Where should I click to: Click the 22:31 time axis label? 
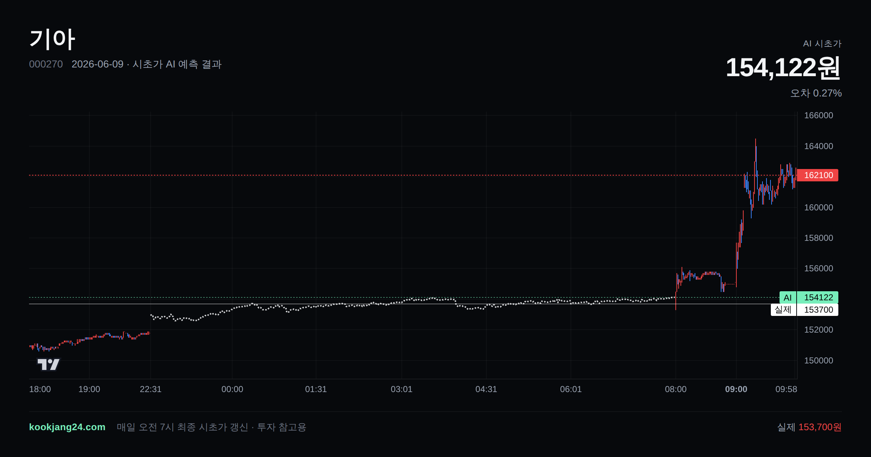151,389
